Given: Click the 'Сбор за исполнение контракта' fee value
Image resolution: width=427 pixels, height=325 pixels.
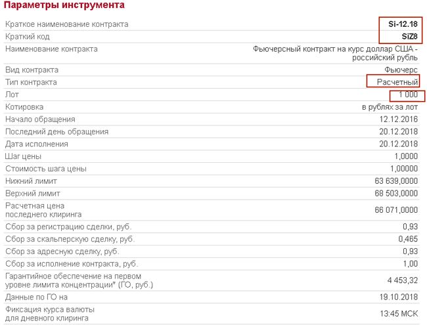Looking at the screenshot, I should coord(411,264).
